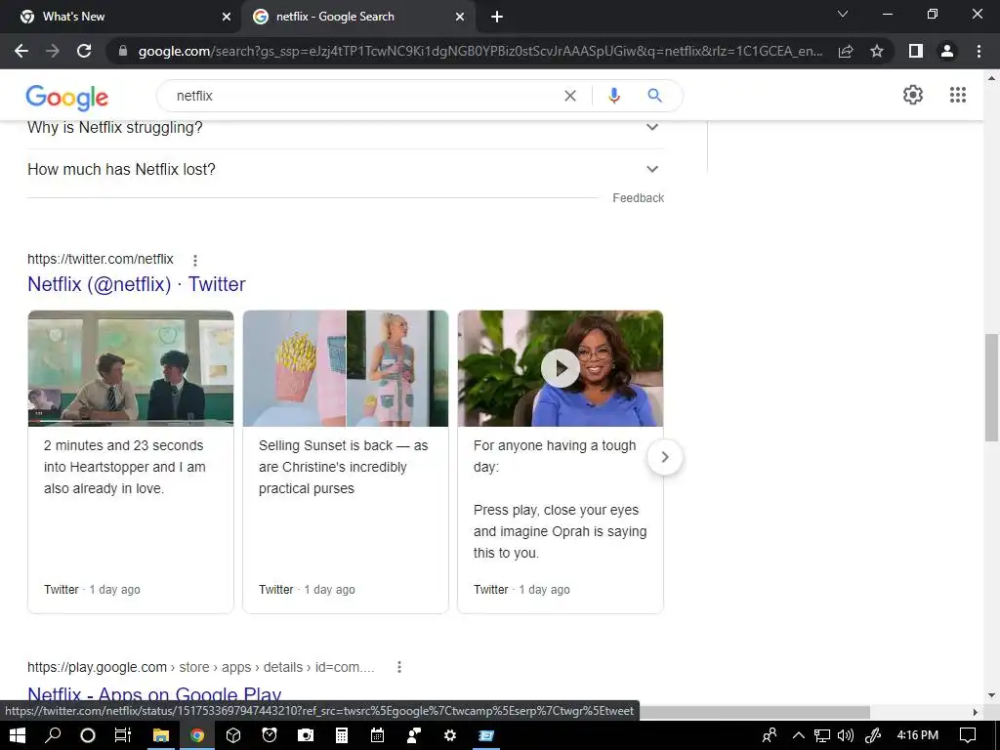
Task: Open Windows Settings gear on taskbar
Action: pyautogui.click(x=450, y=735)
